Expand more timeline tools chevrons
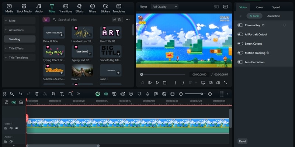The width and height of the screenshot is (295, 147). (x=79, y=94)
